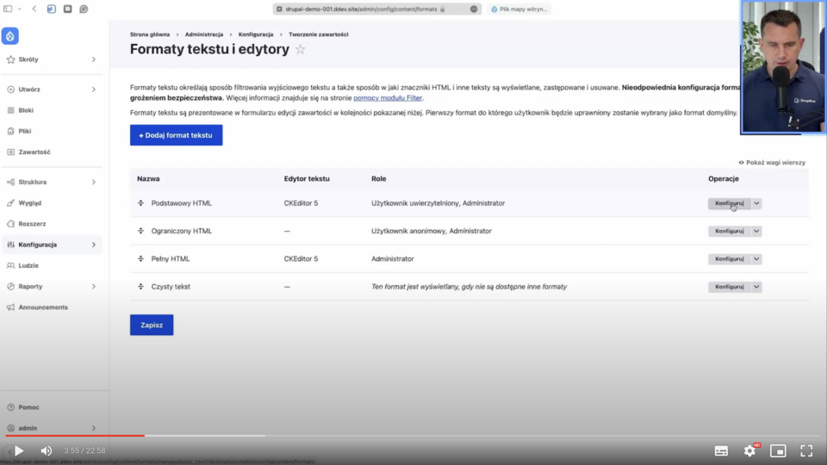This screenshot has width=827, height=465.
Task: Expand the Utwórz submenu chevron
Action: pyautogui.click(x=93, y=90)
